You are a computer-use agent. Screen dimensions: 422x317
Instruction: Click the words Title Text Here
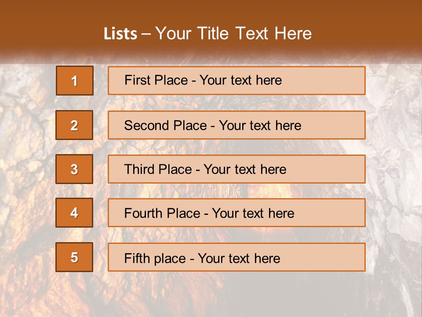click(x=255, y=33)
